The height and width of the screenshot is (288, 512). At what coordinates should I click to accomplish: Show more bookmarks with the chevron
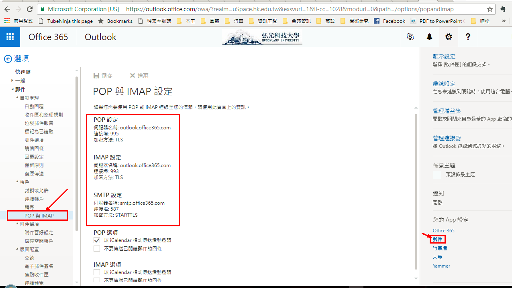coord(504,21)
